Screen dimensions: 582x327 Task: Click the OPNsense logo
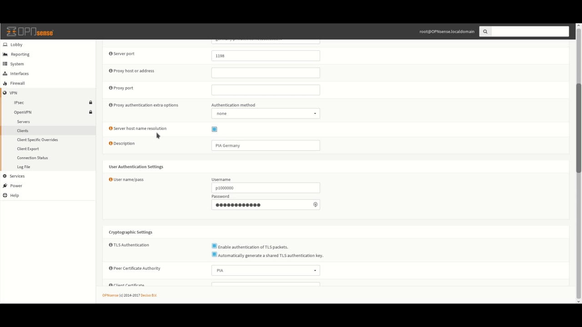pos(30,32)
